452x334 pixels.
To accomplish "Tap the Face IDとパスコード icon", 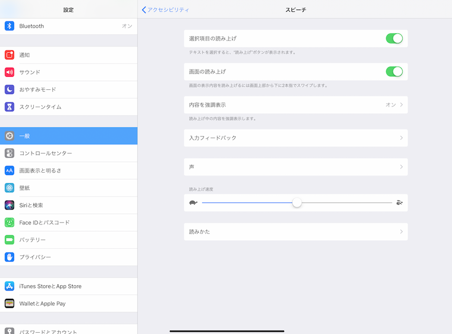I will point(10,223).
